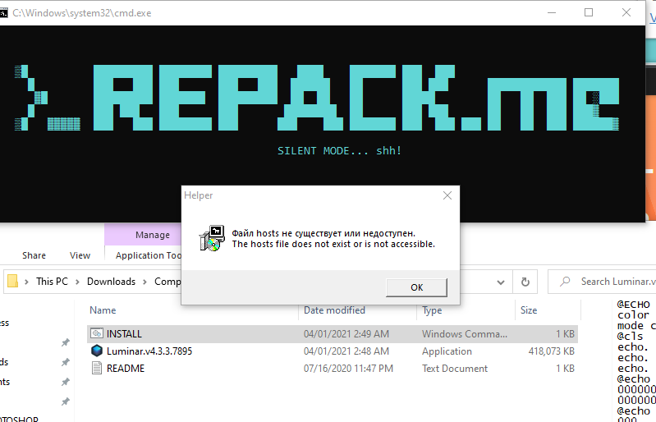Expand chevron after Downloads breadcrumb
Image resolution: width=656 pixels, height=422 pixels.
click(145, 282)
